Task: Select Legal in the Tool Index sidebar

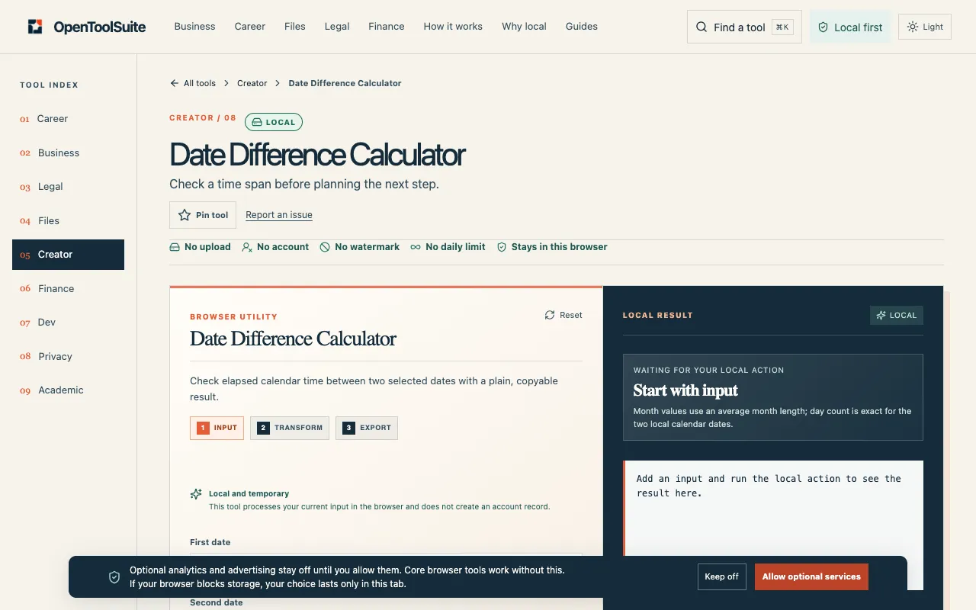Action: [x=68, y=187]
